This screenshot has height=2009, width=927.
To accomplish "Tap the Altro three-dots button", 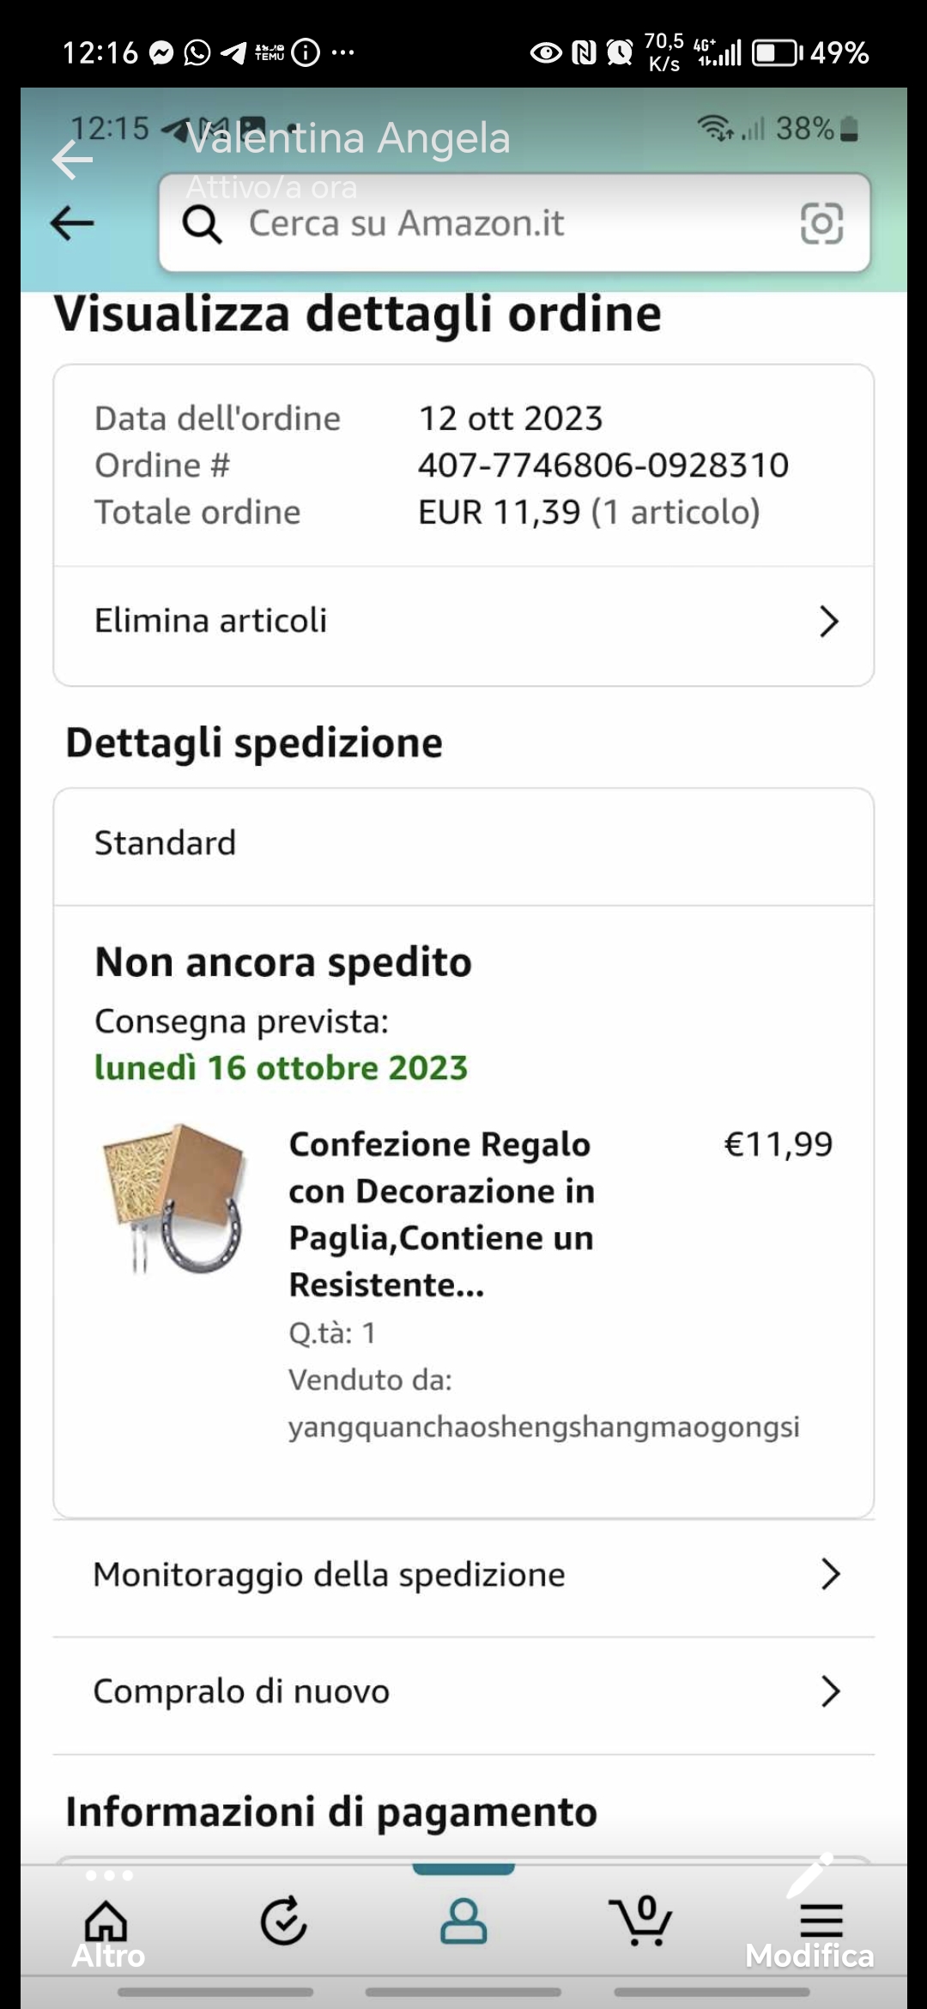I will (109, 1875).
